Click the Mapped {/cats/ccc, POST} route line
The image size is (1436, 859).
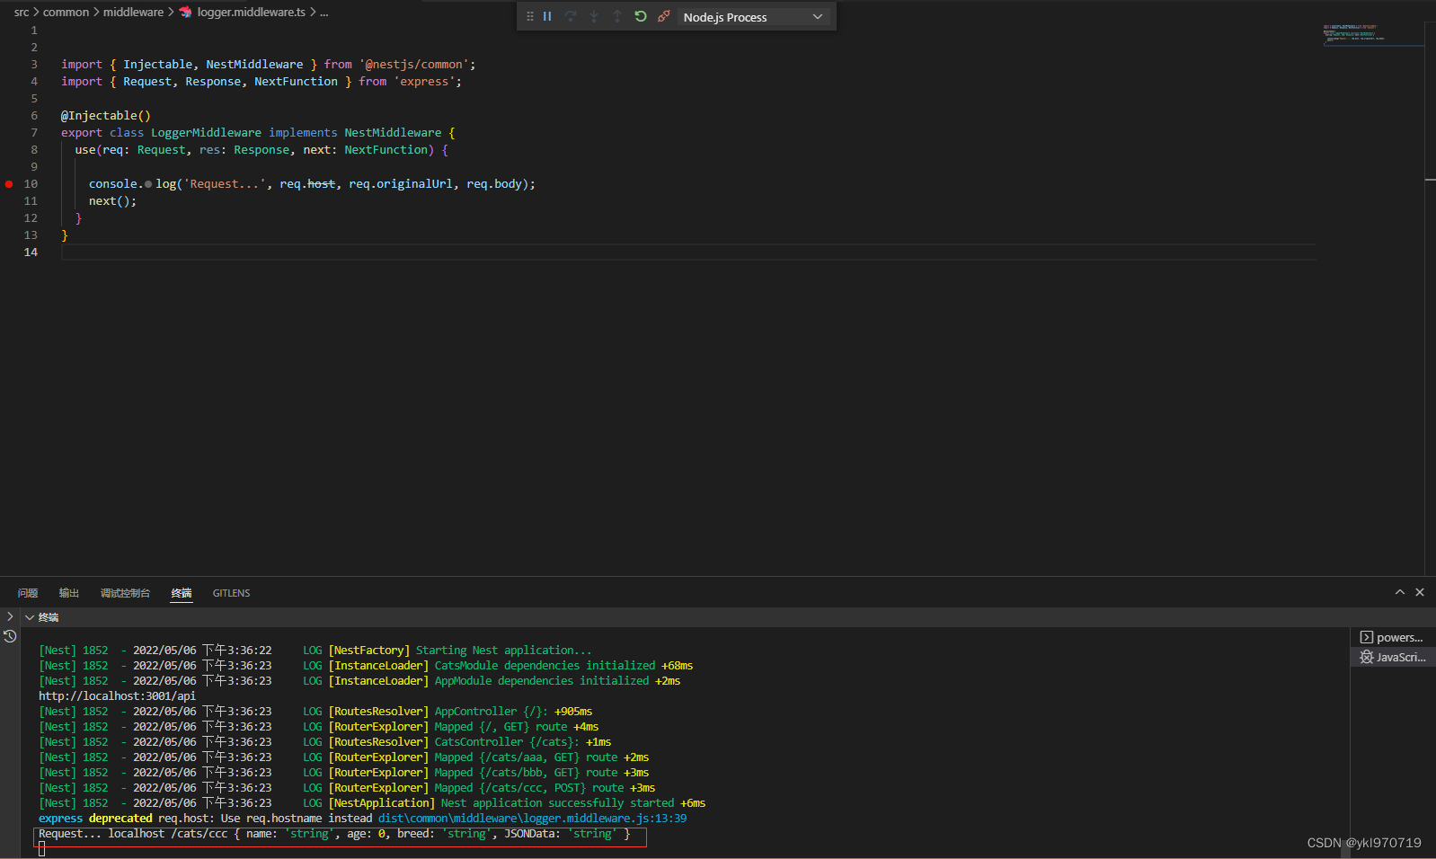pos(347,788)
